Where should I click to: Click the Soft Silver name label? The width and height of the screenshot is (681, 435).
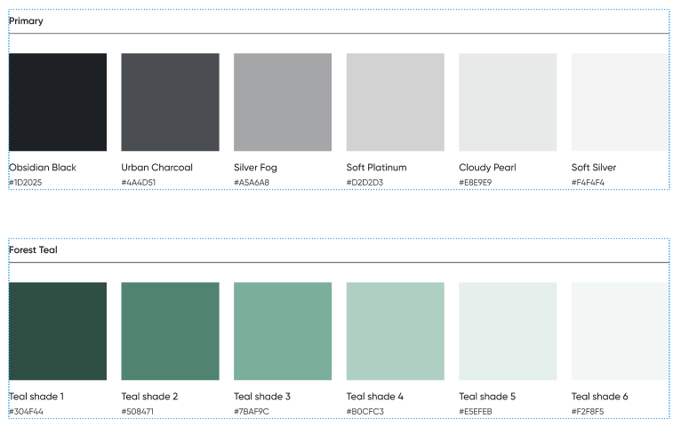(x=594, y=168)
